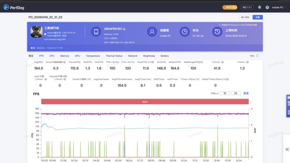Open the notifications bell
Screen dimensions: 290x163
point(259,7)
